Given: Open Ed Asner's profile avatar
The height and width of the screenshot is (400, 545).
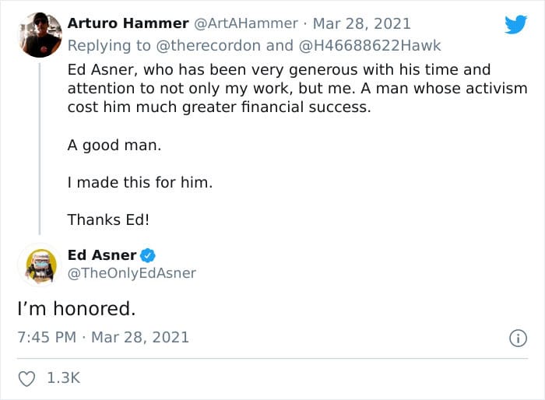Looking at the screenshot, I should 40,265.
